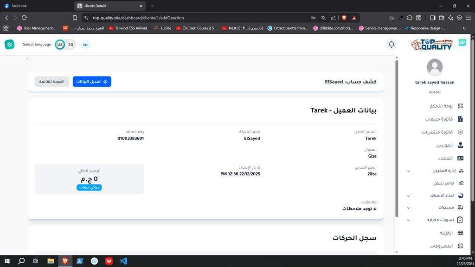Open Visual Studio Code from taskbar

pyautogui.click(x=123, y=261)
